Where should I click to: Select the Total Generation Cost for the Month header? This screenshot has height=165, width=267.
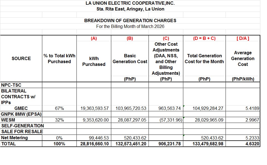click(204, 58)
